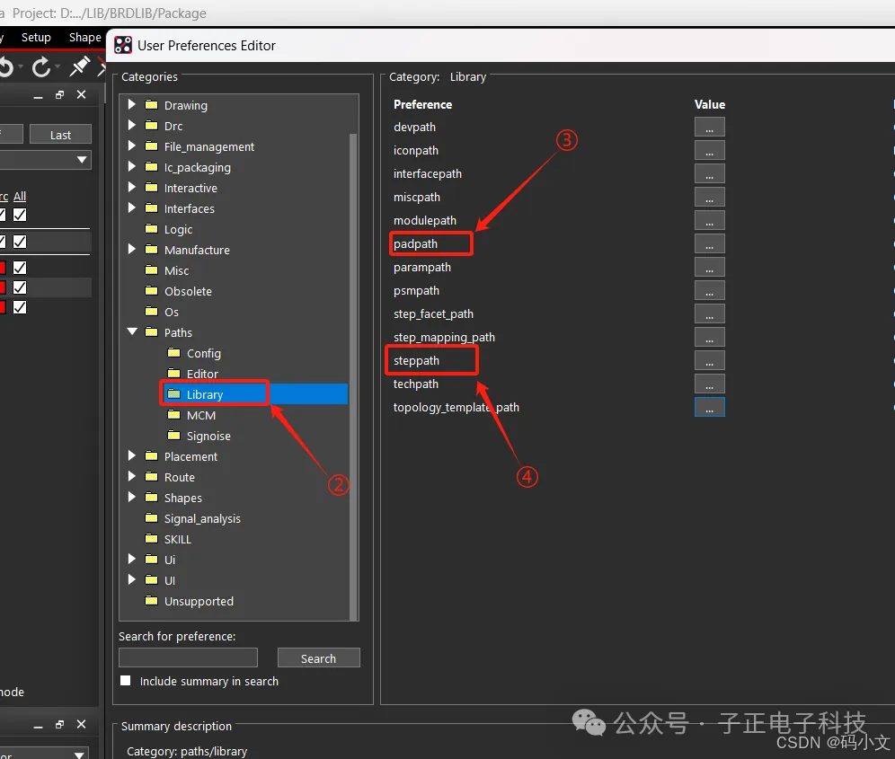Expand the File_management category

(x=132, y=146)
